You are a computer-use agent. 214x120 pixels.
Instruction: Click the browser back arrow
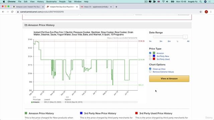(x=3, y=12)
